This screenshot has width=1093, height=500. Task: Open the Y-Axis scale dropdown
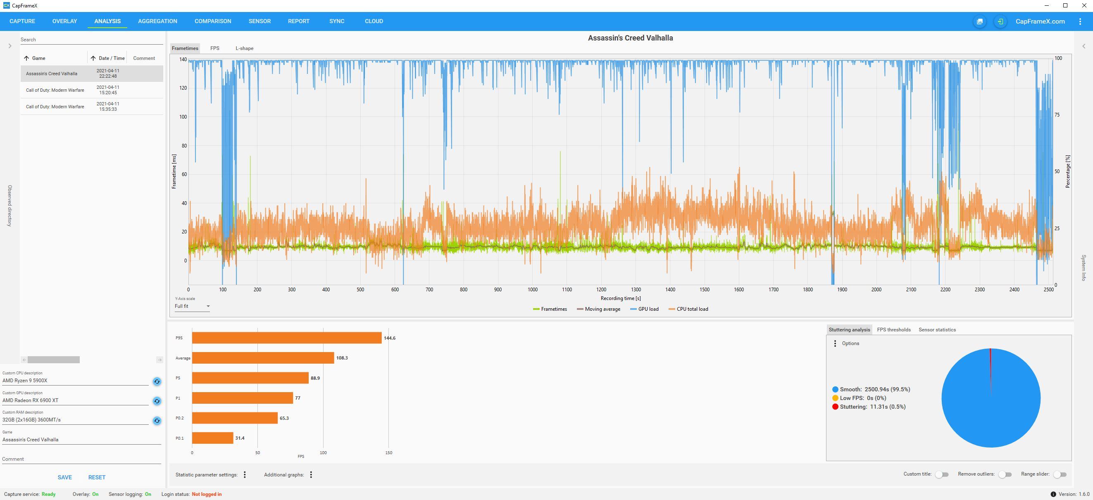click(x=192, y=306)
